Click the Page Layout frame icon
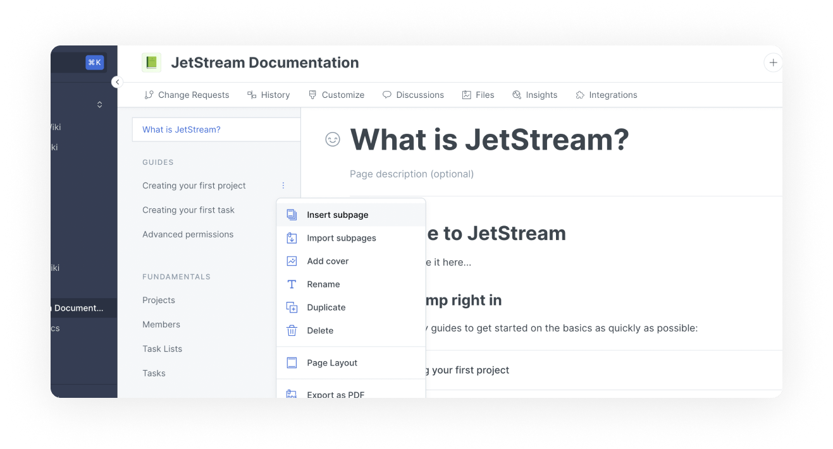This screenshot has width=833, height=449. pos(292,362)
